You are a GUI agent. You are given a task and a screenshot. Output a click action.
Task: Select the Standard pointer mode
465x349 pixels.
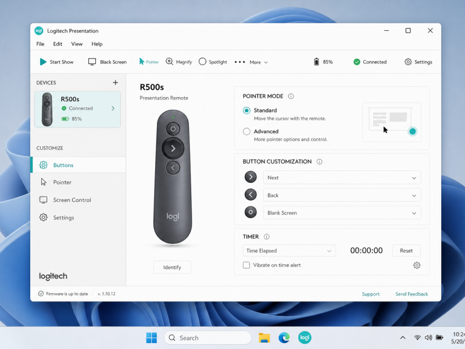click(x=246, y=111)
